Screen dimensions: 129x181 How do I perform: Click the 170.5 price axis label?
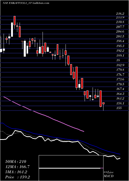tap(120, 84)
